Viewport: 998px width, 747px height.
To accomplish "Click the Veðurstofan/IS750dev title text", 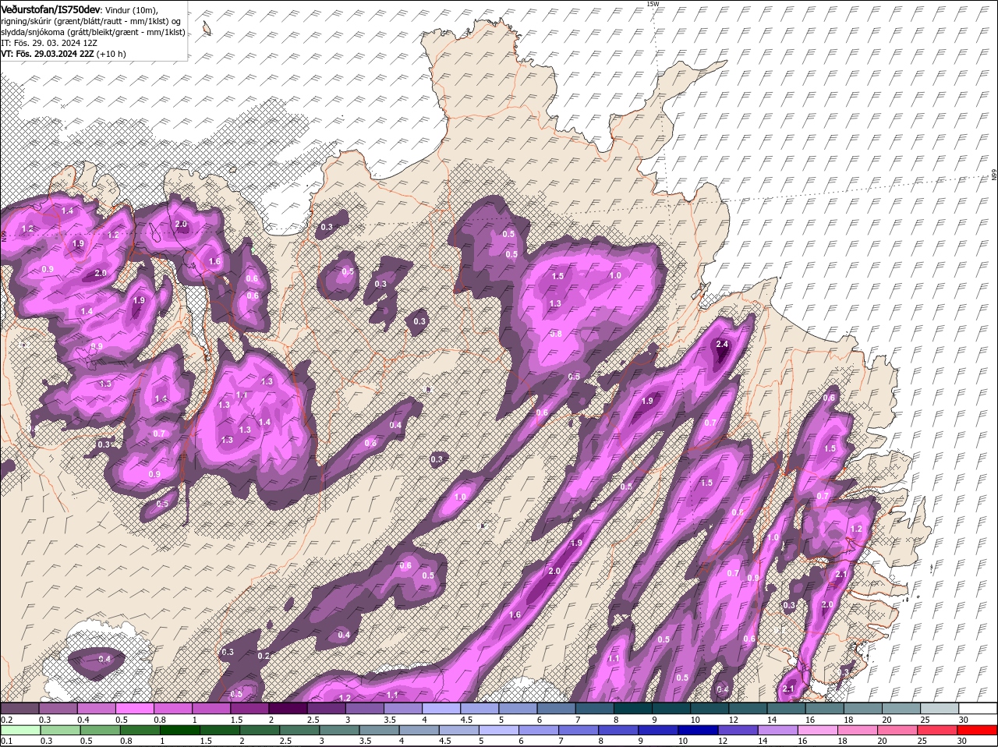I will click(51, 9).
